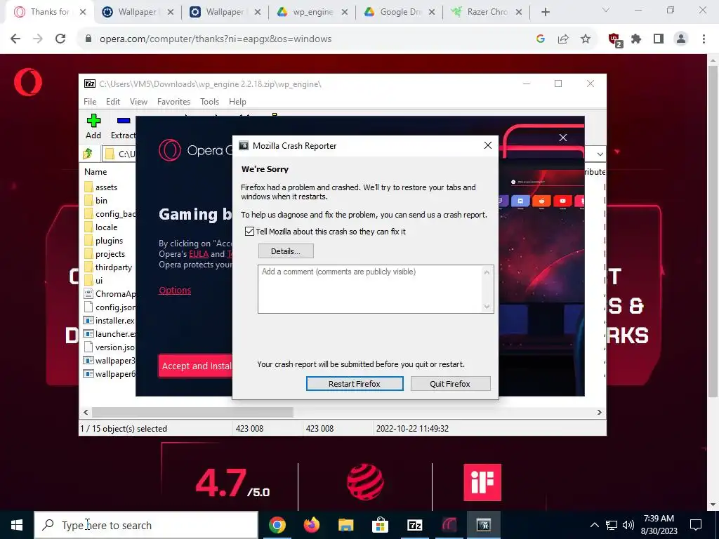Click the Windows search box
The width and height of the screenshot is (719, 539).
(146, 525)
